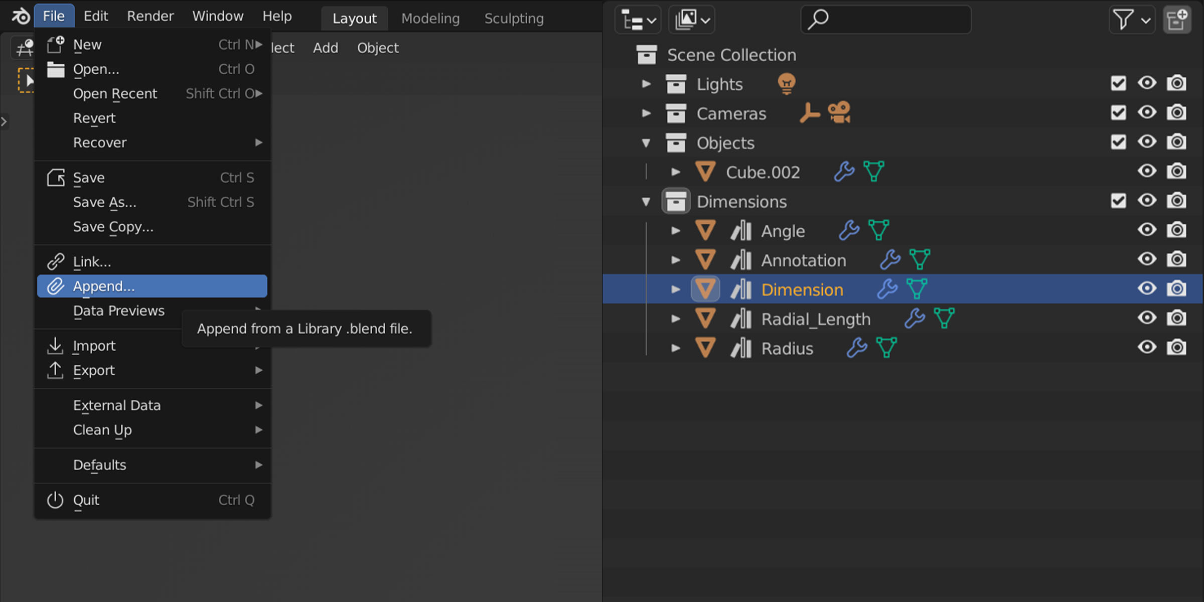The height and width of the screenshot is (602, 1204).
Task: Click the Dimensions collection box icon
Action: (676, 202)
